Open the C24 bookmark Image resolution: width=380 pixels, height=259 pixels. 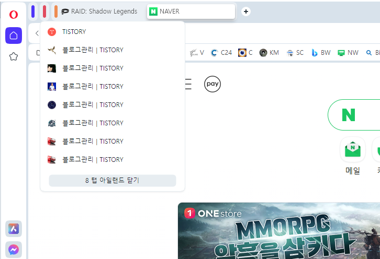coord(221,52)
